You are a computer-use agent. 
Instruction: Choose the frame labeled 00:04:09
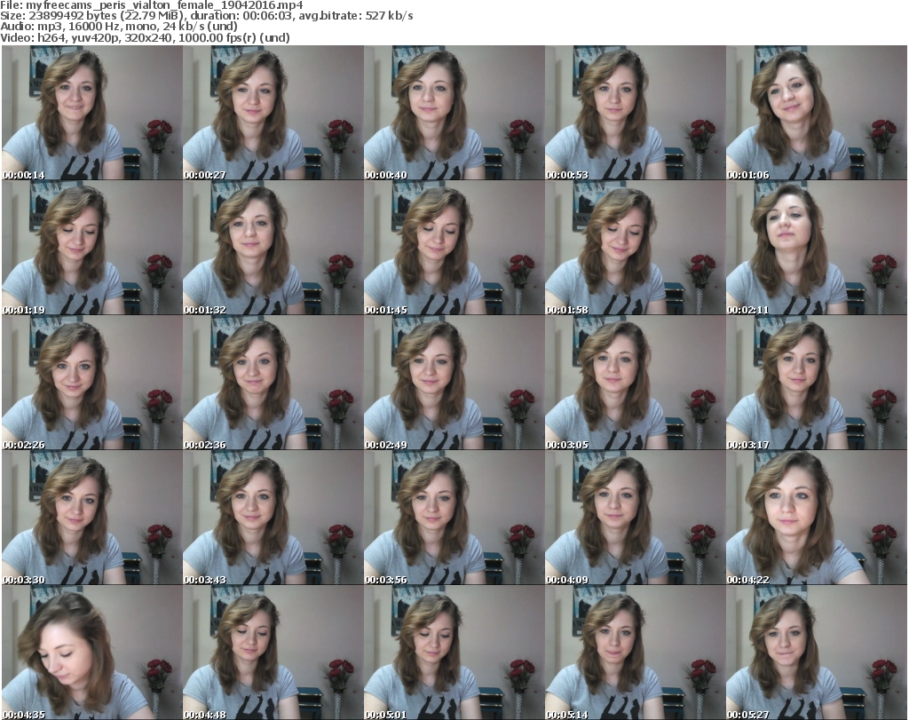pos(635,518)
